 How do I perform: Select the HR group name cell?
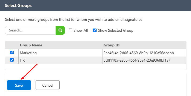[60, 60]
